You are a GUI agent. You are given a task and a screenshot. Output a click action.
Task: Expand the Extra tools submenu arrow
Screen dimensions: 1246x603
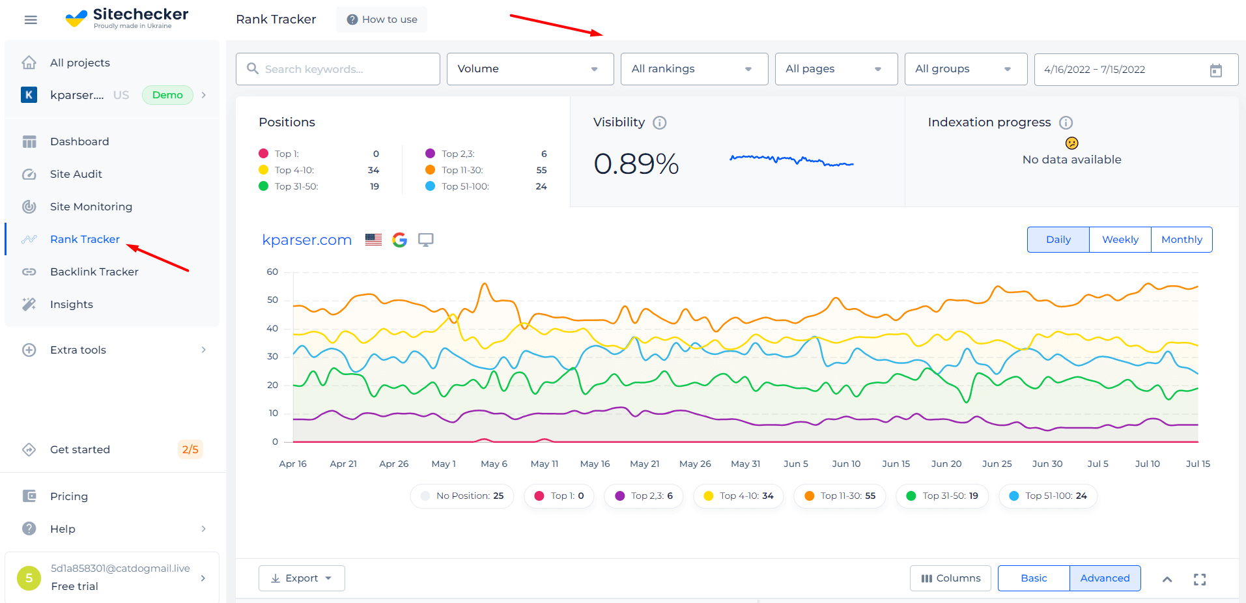204,350
